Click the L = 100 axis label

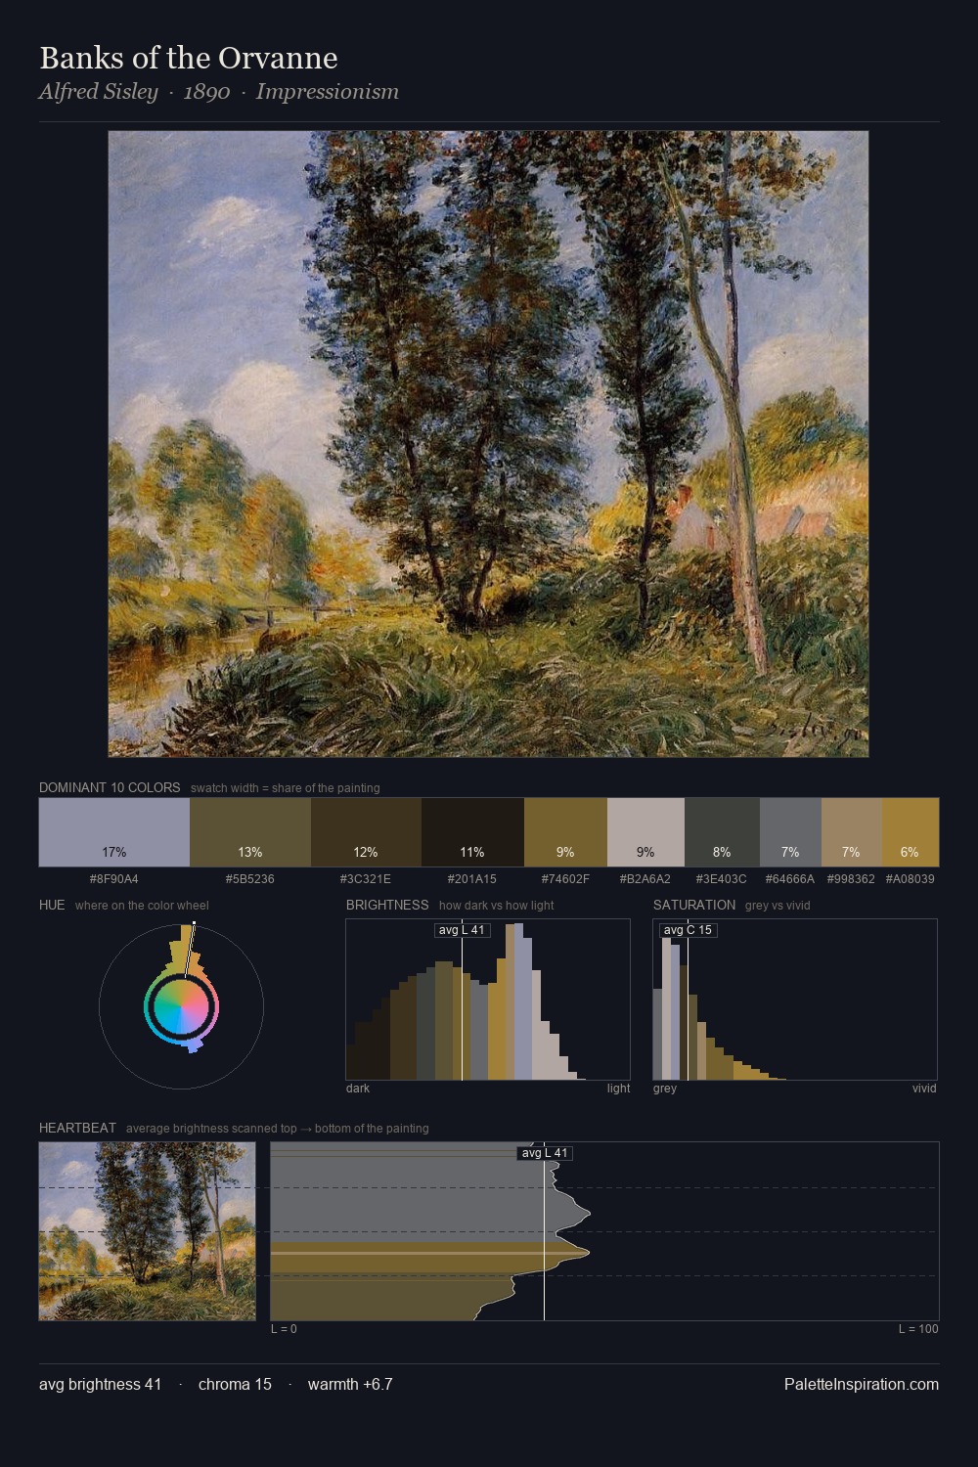coord(918,1329)
